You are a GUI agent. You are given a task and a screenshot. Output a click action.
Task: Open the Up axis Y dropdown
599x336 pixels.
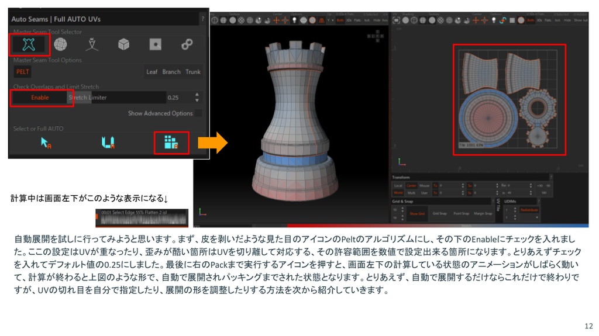point(331,20)
